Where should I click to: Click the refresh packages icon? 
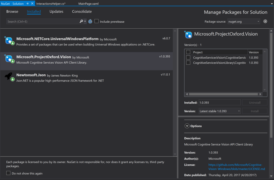click(90, 21)
